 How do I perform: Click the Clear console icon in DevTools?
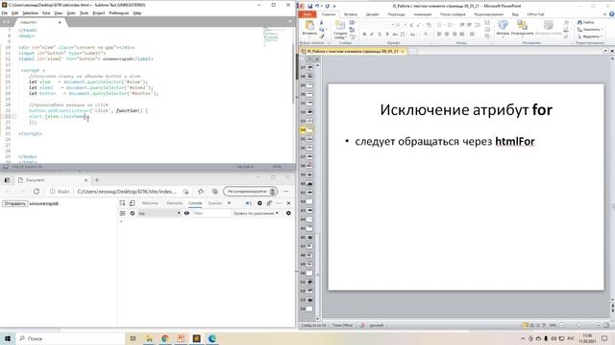tap(133, 213)
